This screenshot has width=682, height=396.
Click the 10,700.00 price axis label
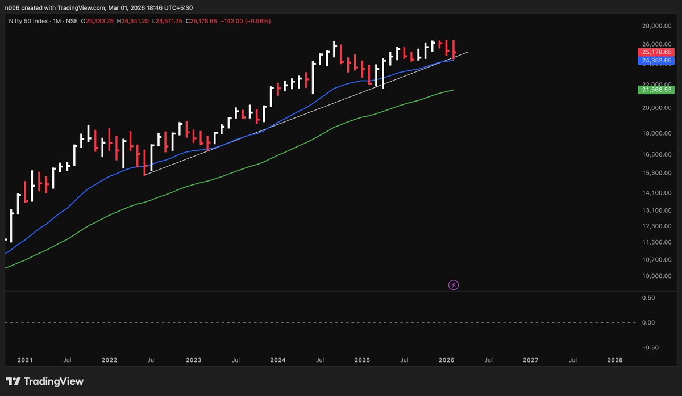(x=656, y=260)
